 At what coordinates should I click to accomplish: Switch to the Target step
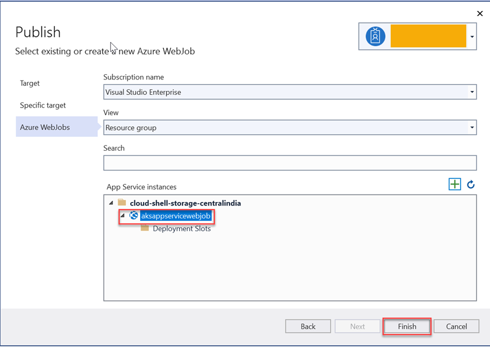[29, 83]
